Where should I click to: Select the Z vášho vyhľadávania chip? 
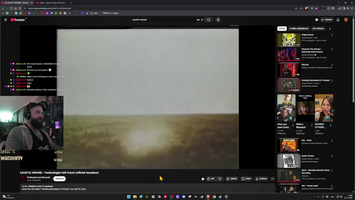point(299,28)
